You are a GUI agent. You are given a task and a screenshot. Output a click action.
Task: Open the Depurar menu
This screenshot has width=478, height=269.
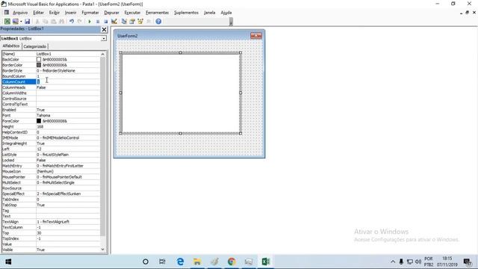(111, 13)
